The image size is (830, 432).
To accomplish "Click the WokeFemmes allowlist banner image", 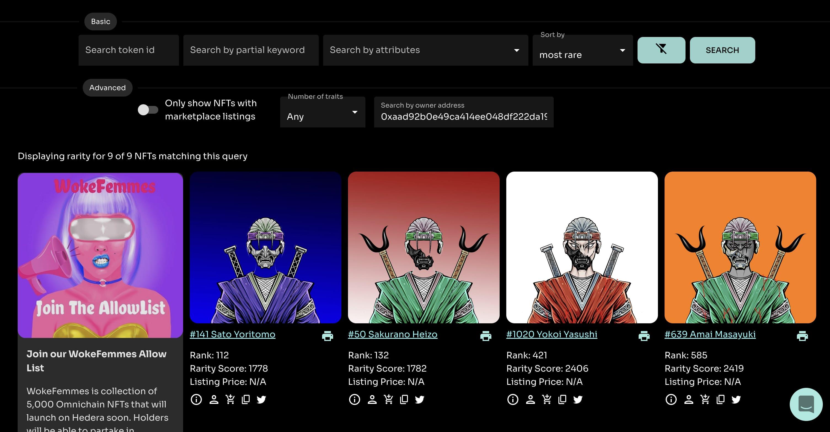I will tap(100, 255).
